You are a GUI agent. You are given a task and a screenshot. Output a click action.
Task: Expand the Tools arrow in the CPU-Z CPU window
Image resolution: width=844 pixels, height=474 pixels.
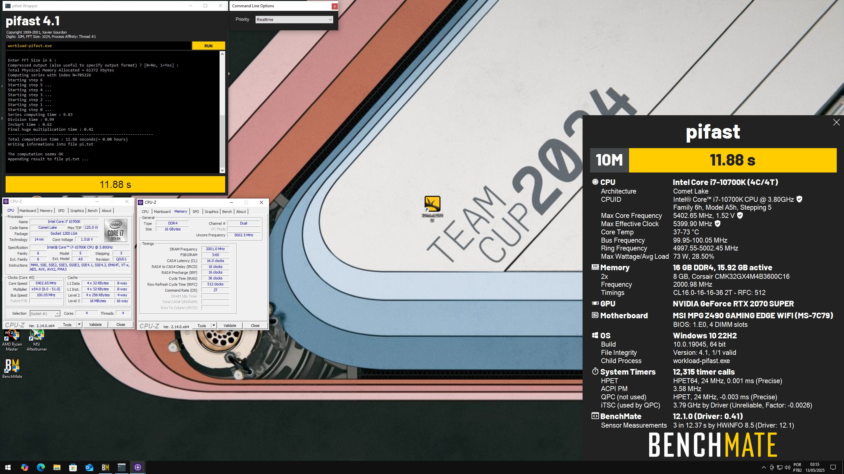pos(79,325)
